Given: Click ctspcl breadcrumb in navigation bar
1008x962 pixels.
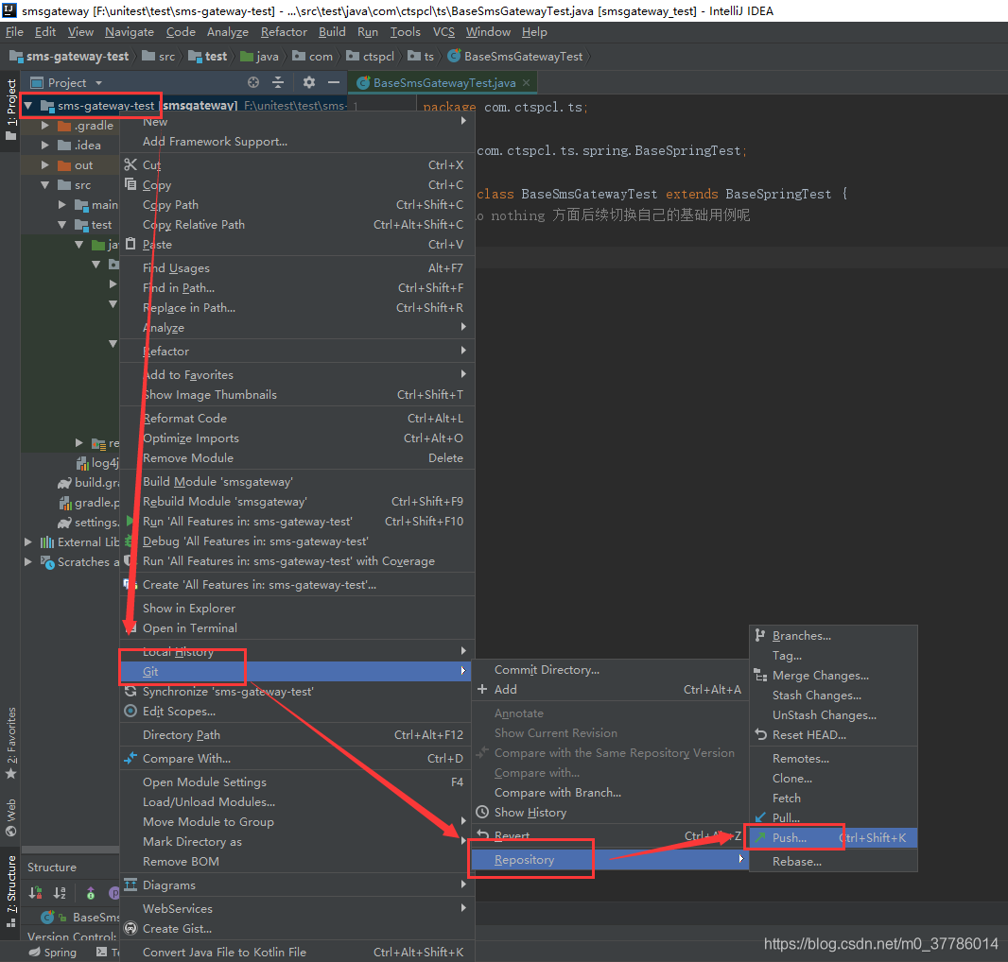Looking at the screenshot, I should [x=371, y=56].
